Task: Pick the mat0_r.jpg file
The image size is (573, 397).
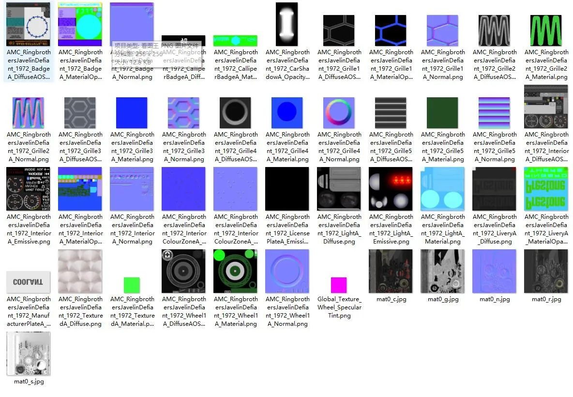Action: coord(546,271)
